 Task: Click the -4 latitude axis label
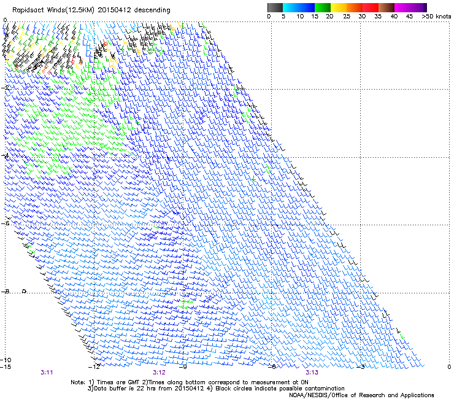(5, 155)
